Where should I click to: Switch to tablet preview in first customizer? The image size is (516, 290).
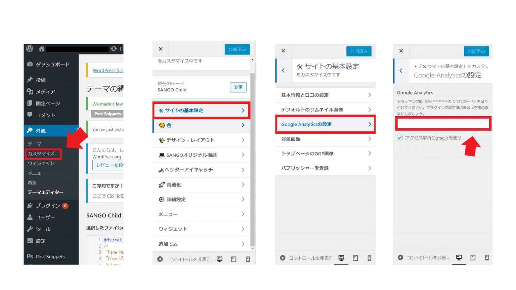tap(234, 259)
